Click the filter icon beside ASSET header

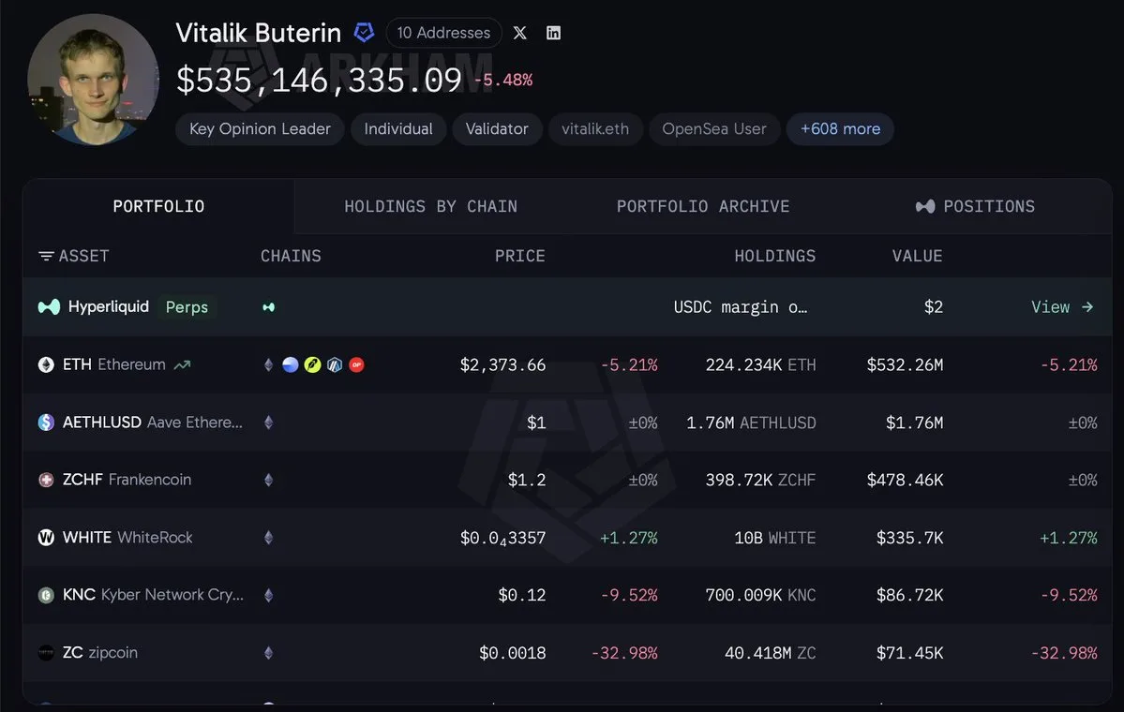coord(46,256)
